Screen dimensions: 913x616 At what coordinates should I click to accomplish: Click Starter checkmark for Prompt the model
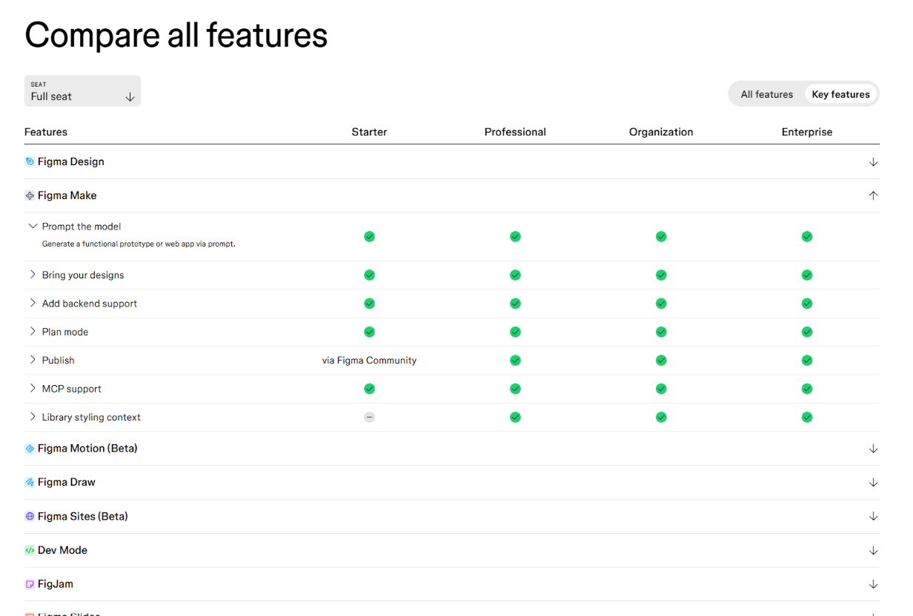click(369, 236)
